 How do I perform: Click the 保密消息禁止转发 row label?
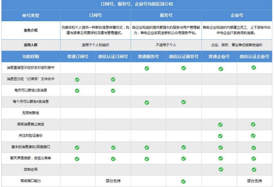[31, 124]
